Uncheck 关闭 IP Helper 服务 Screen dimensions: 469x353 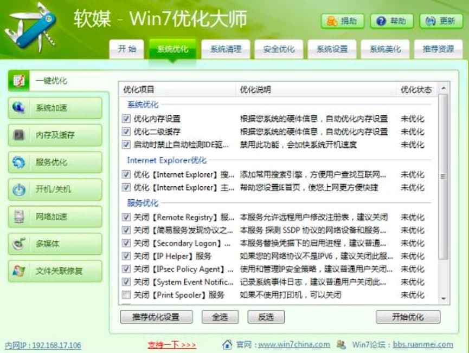(126, 256)
